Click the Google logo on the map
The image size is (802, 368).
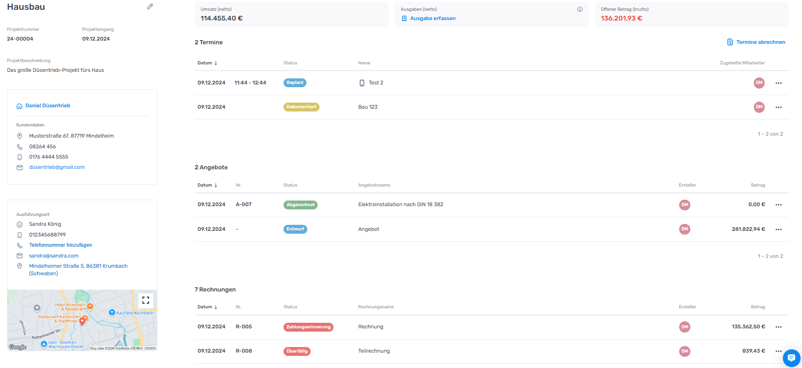point(18,347)
